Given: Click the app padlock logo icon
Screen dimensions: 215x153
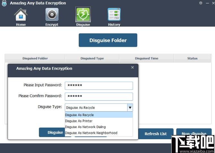Looking at the screenshot, I should [x=4, y=3].
